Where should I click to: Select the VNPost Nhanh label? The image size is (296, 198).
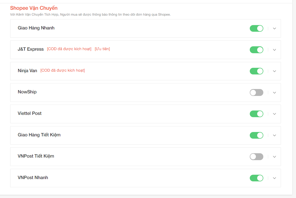pyautogui.click(x=33, y=178)
